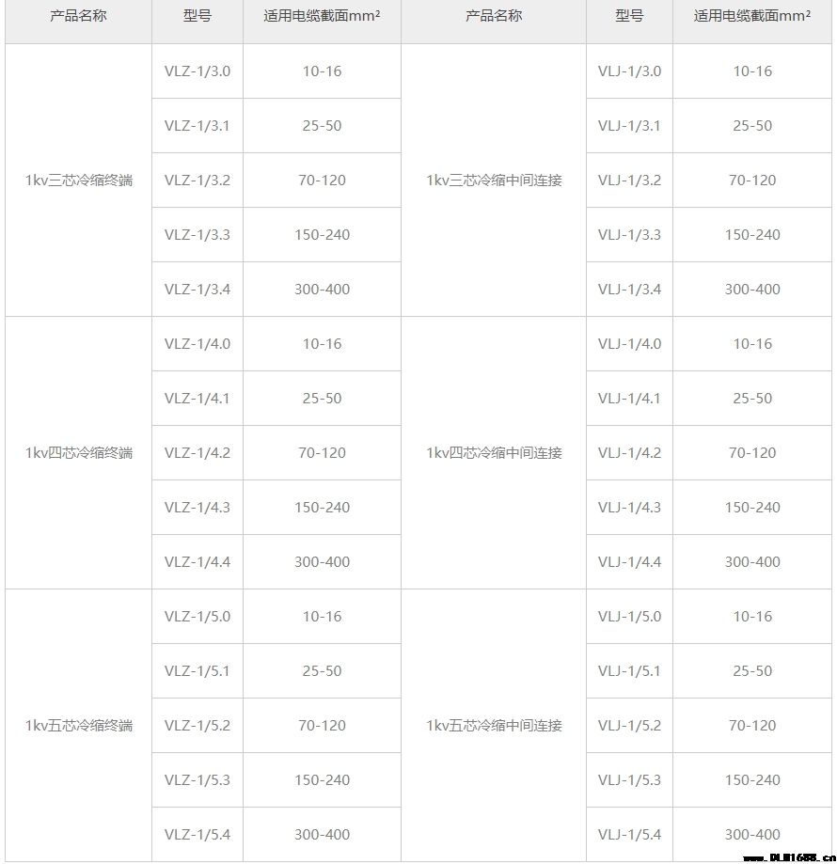
Task: Click the VLJ-1/3.2 model cell
Action: (629, 181)
